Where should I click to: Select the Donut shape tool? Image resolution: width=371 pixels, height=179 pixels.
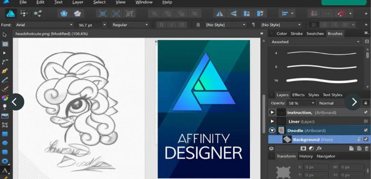5,161
